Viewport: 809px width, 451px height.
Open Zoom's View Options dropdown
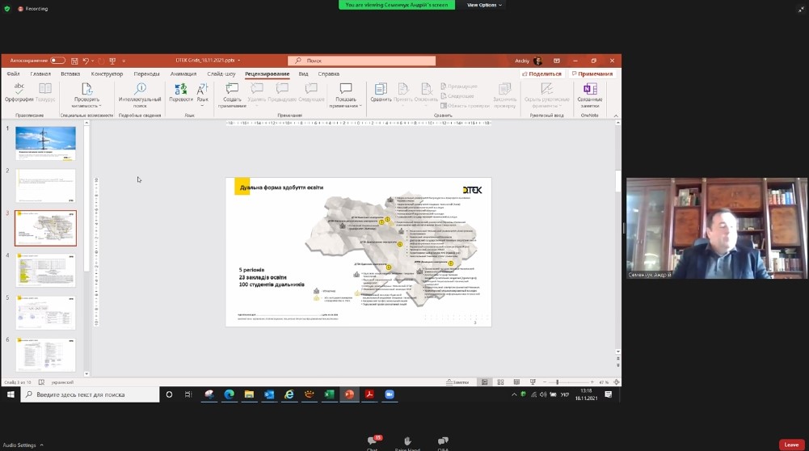point(484,5)
